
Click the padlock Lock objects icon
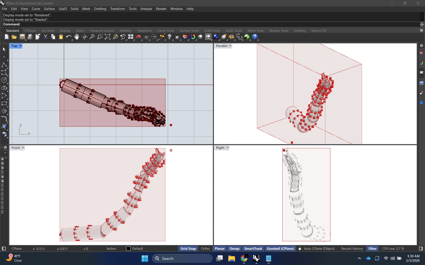(x=177, y=37)
